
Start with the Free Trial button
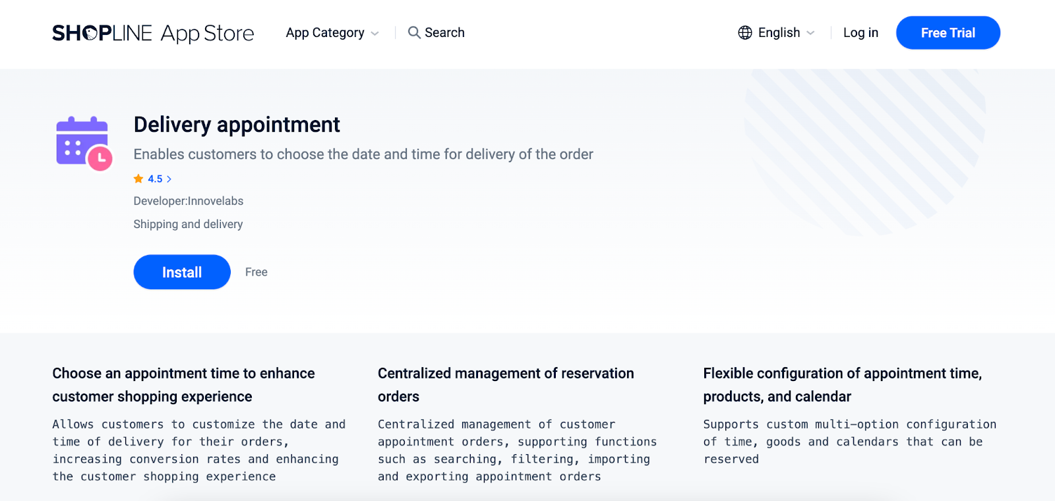point(948,33)
